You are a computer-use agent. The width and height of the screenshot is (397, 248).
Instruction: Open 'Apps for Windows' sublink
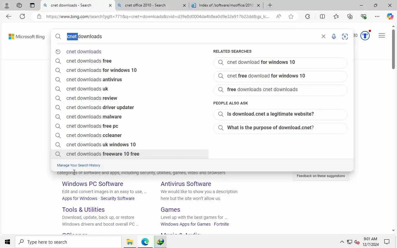pos(80,198)
